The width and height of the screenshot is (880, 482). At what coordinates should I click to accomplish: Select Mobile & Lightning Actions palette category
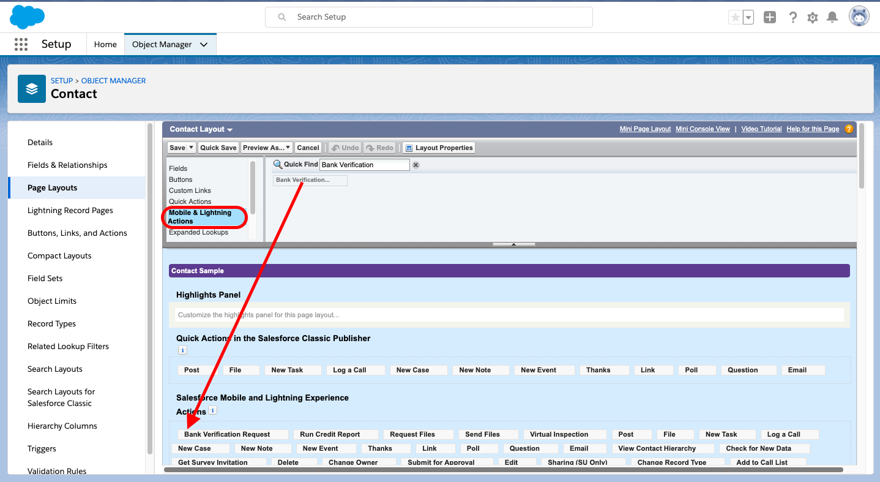coord(207,217)
